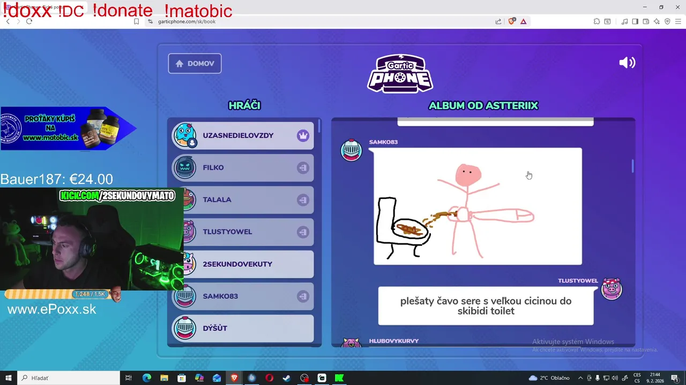Click the player list scrollbar

click(319, 126)
